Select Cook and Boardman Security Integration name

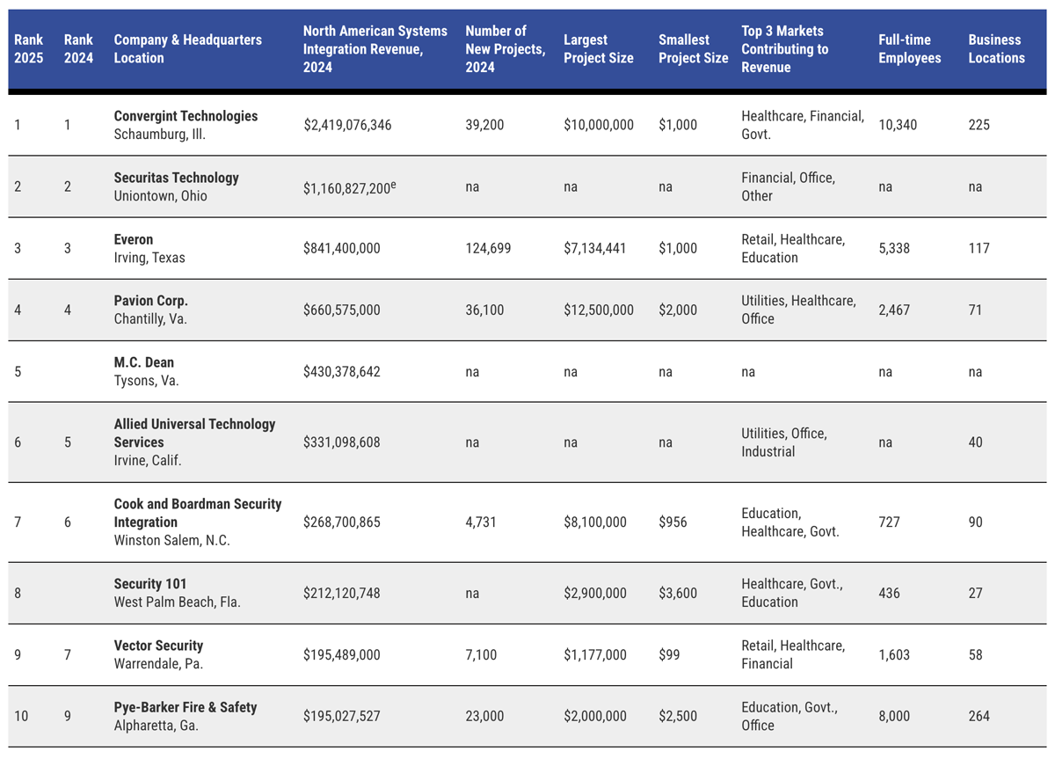(x=198, y=513)
